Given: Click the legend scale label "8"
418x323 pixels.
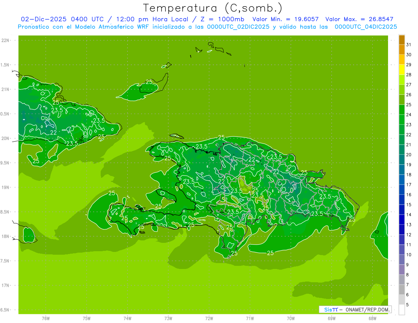Looking at the screenshot, I should click(408, 275).
